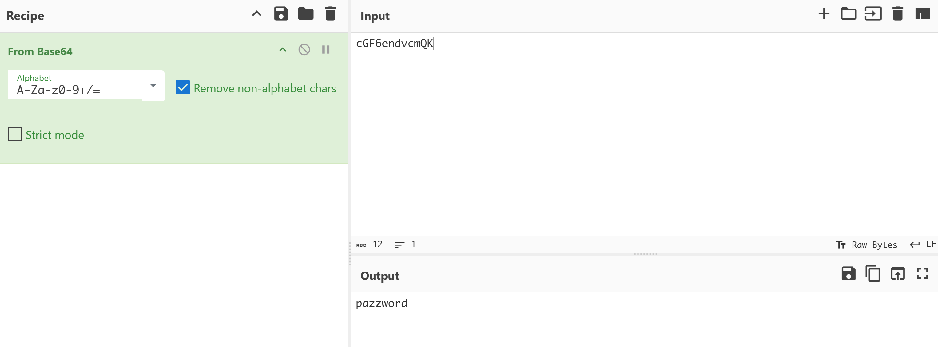Replace input with output
This screenshot has height=347, width=938.
click(898, 274)
